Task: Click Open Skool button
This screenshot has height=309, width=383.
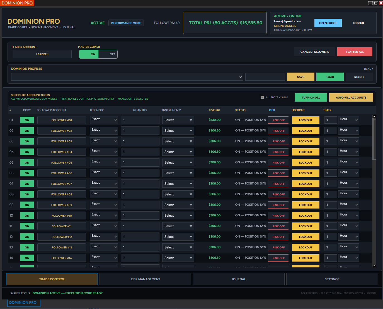Action: [x=328, y=23]
